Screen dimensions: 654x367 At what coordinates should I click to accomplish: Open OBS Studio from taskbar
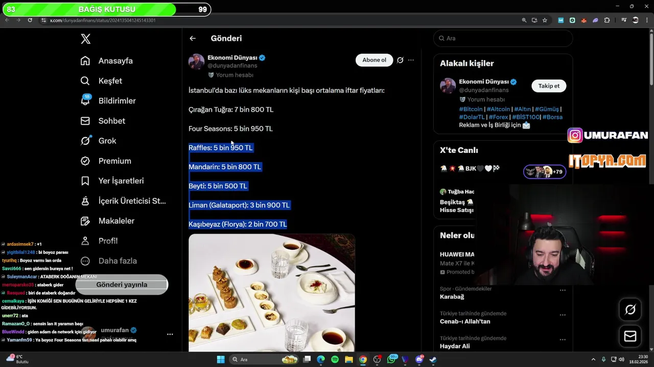click(377, 359)
